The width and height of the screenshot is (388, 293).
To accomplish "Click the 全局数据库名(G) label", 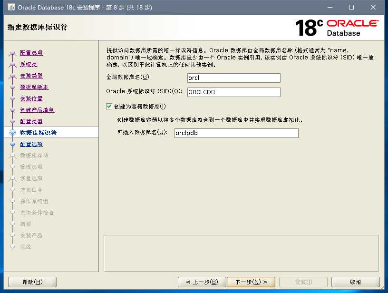I will click(128, 77).
